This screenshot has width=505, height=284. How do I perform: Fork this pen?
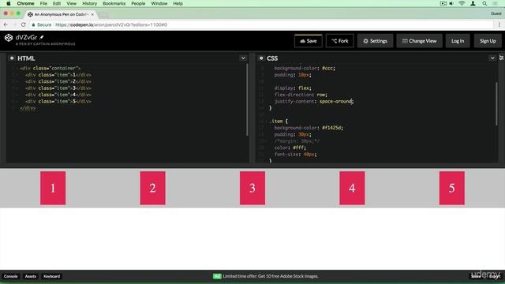pyautogui.click(x=340, y=41)
